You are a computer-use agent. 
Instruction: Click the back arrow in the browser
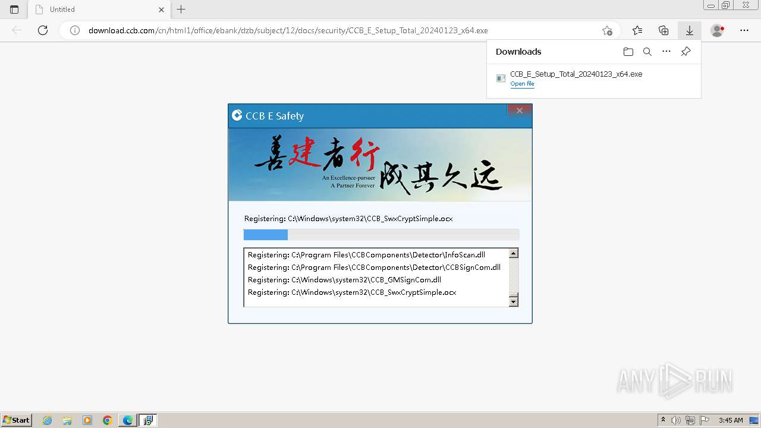(17, 30)
